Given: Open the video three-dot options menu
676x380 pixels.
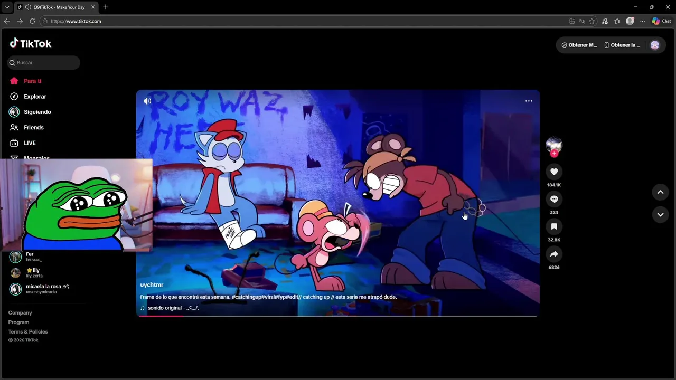Looking at the screenshot, I should click(529, 101).
